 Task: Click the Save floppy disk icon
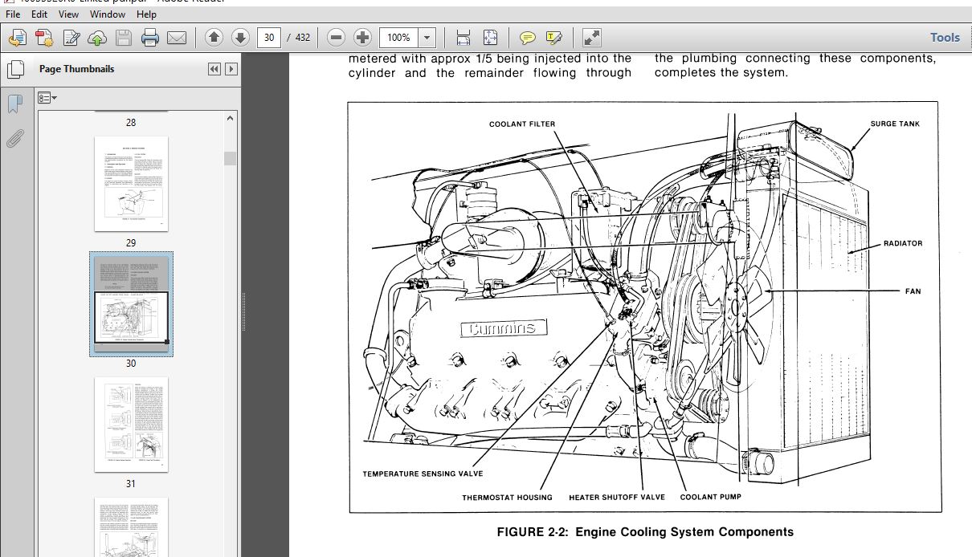click(123, 37)
